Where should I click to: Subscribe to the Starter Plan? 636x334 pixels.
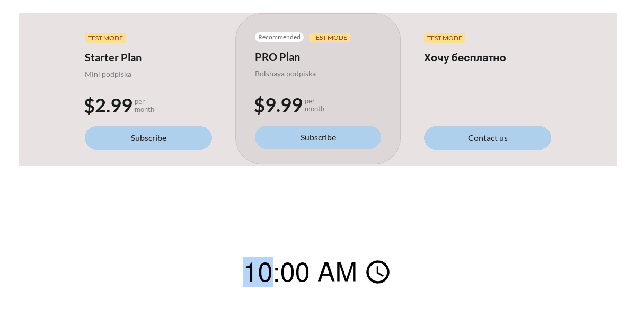pos(148,137)
